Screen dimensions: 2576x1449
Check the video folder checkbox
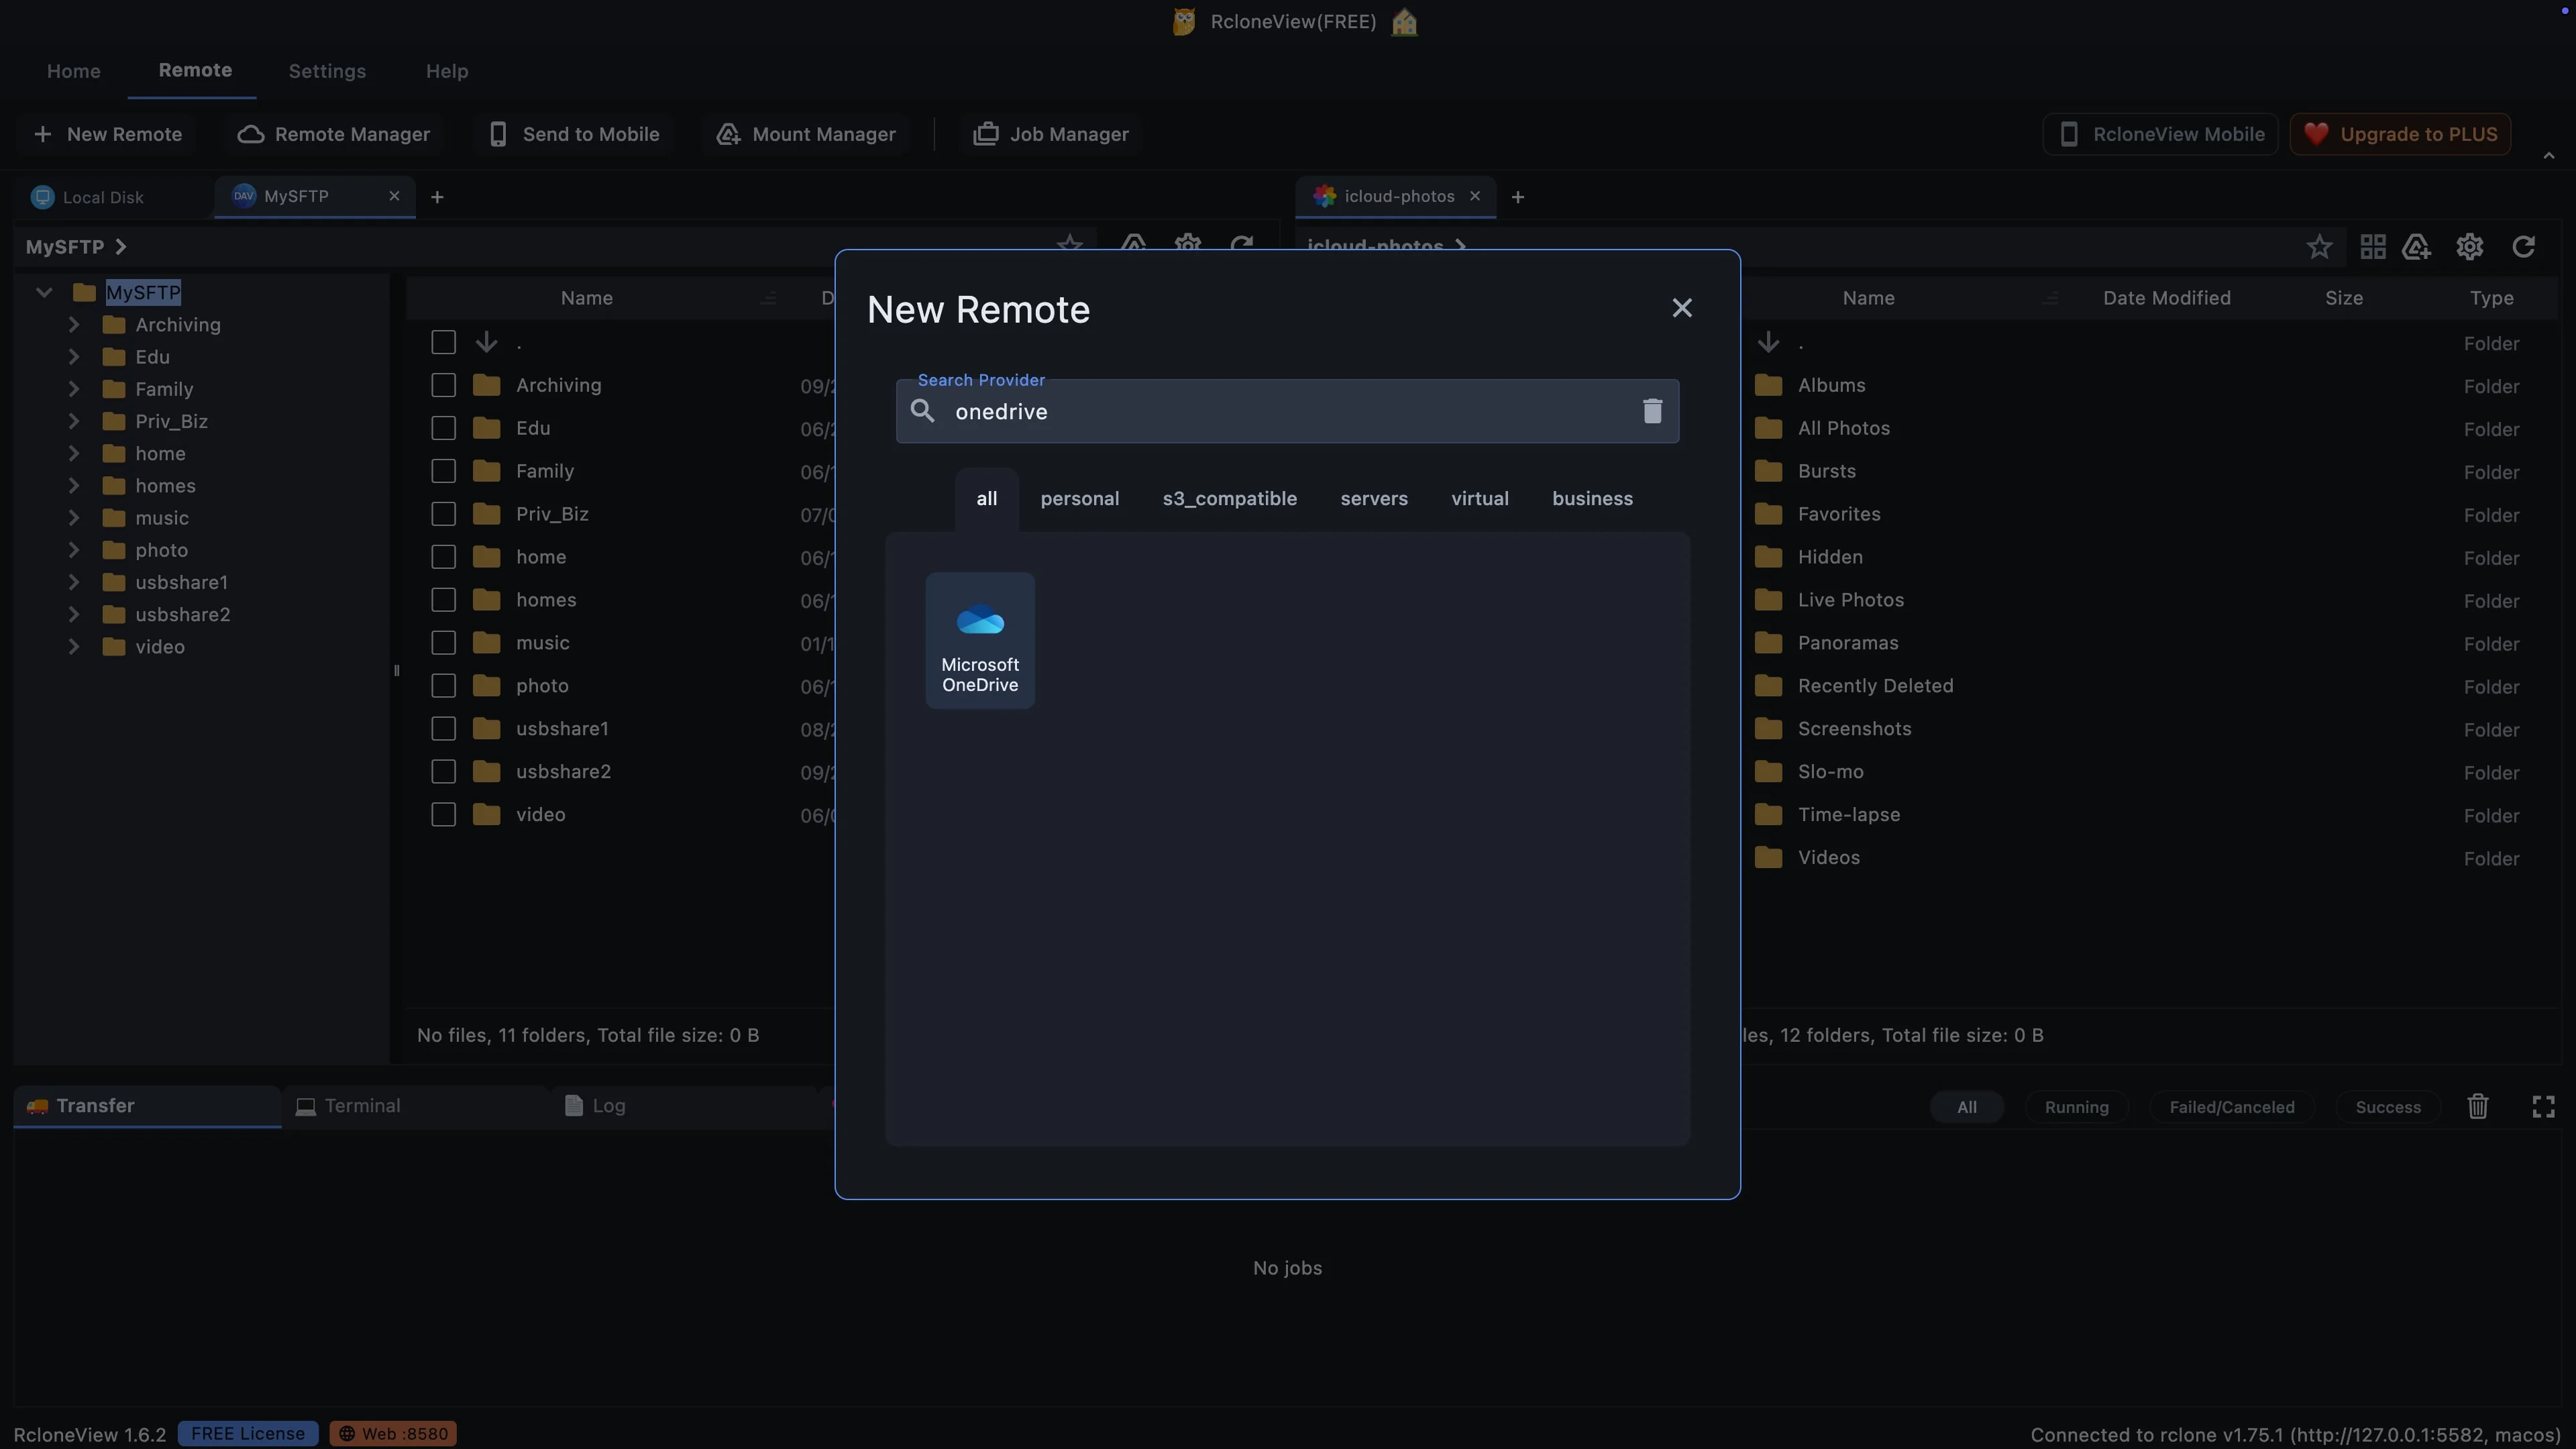coord(443,815)
